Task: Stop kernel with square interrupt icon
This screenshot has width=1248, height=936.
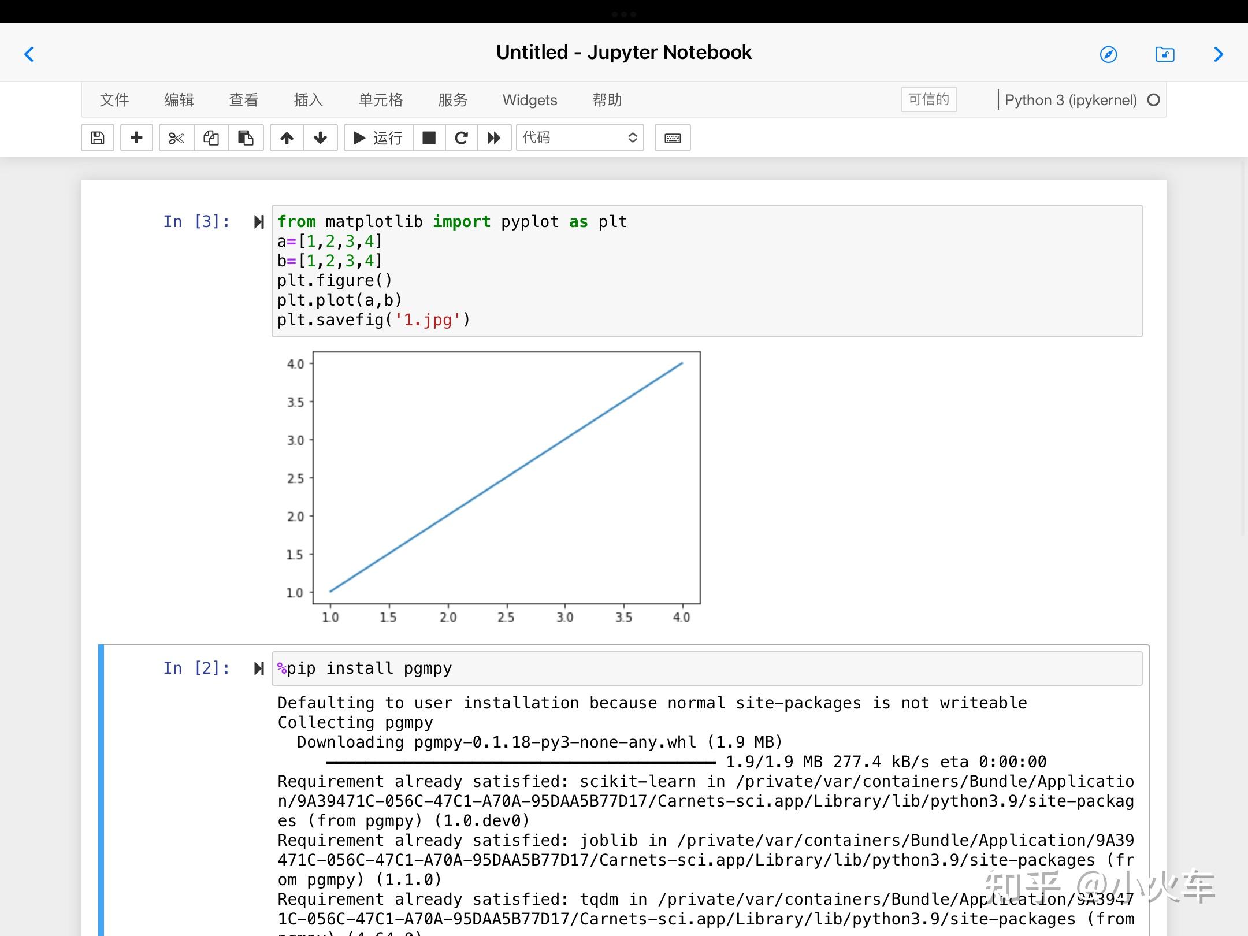Action: 429,138
